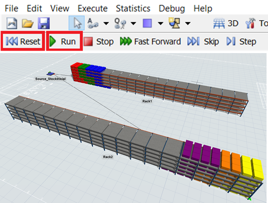
Task: Expand the Disconnect Objects dropdown arrow
Action: tap(133, 23)
